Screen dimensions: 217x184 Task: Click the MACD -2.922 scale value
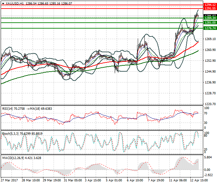208,175
